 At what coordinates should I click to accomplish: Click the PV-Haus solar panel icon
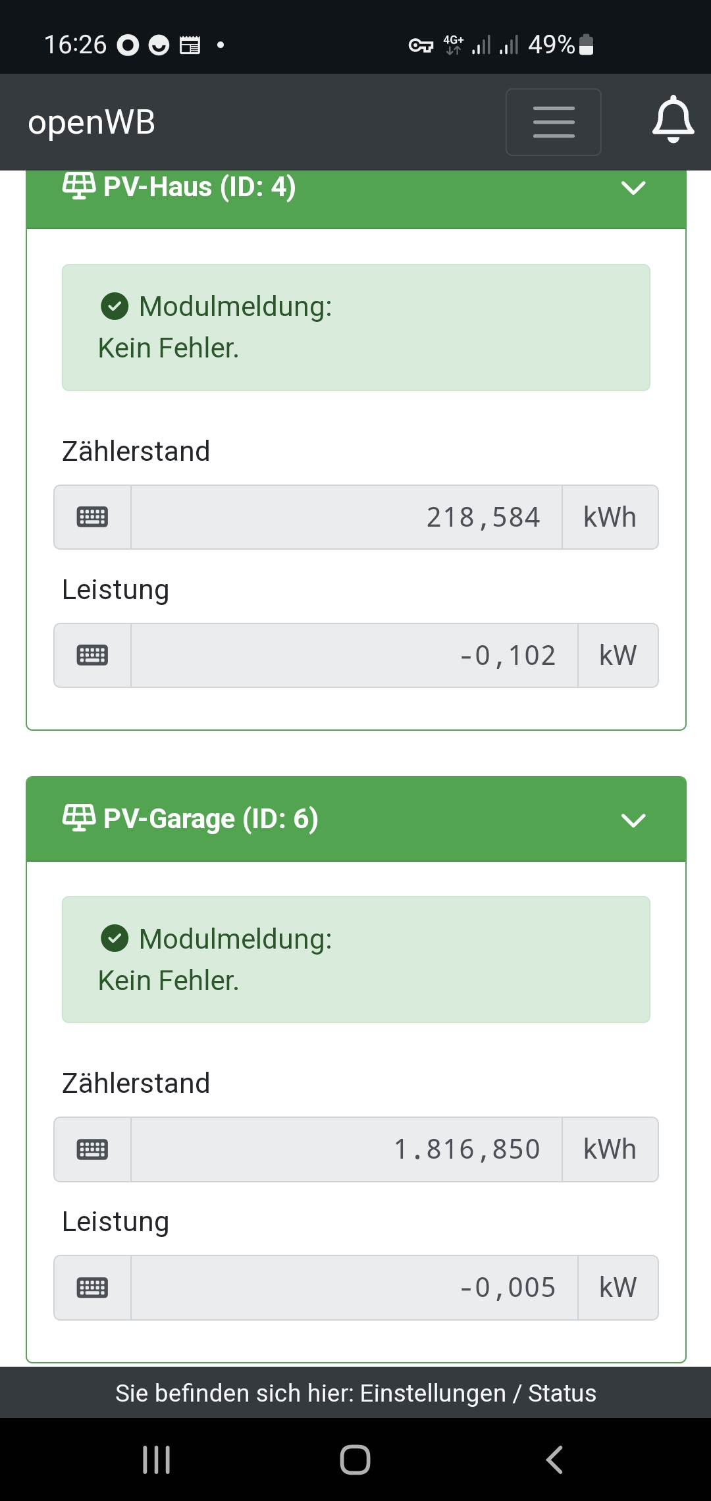[x=78, y=186]
